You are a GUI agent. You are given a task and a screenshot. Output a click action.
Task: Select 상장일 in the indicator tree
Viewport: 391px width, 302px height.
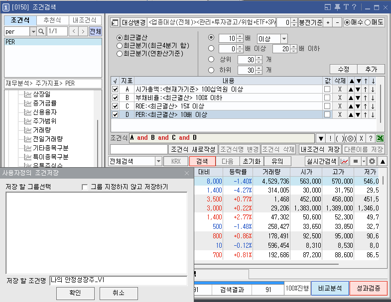point(42,94)
